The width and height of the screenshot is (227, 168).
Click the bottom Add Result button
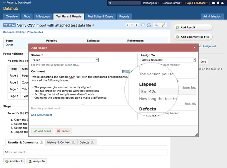coord(14,161)
